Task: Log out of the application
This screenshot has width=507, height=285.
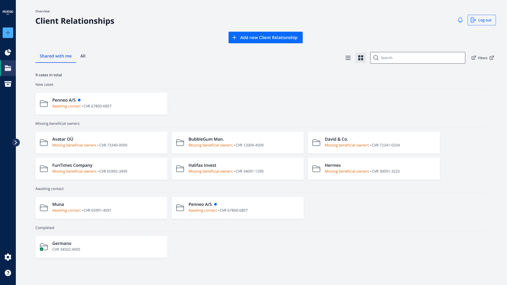Action: click(x=481, y=20)
